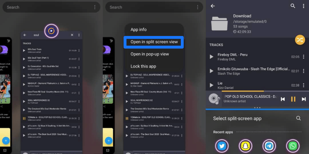Open WhatsApp as the split-screen app

tap(293, 146)
